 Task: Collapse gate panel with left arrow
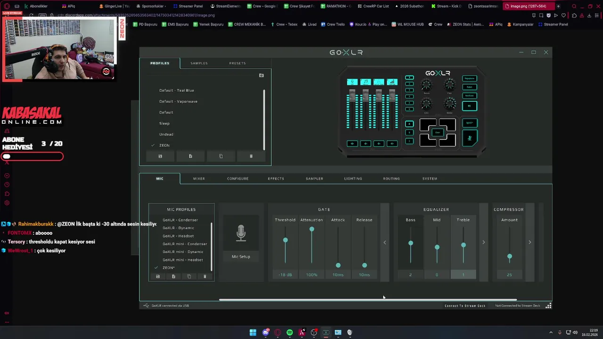click(x=384, y=242)
